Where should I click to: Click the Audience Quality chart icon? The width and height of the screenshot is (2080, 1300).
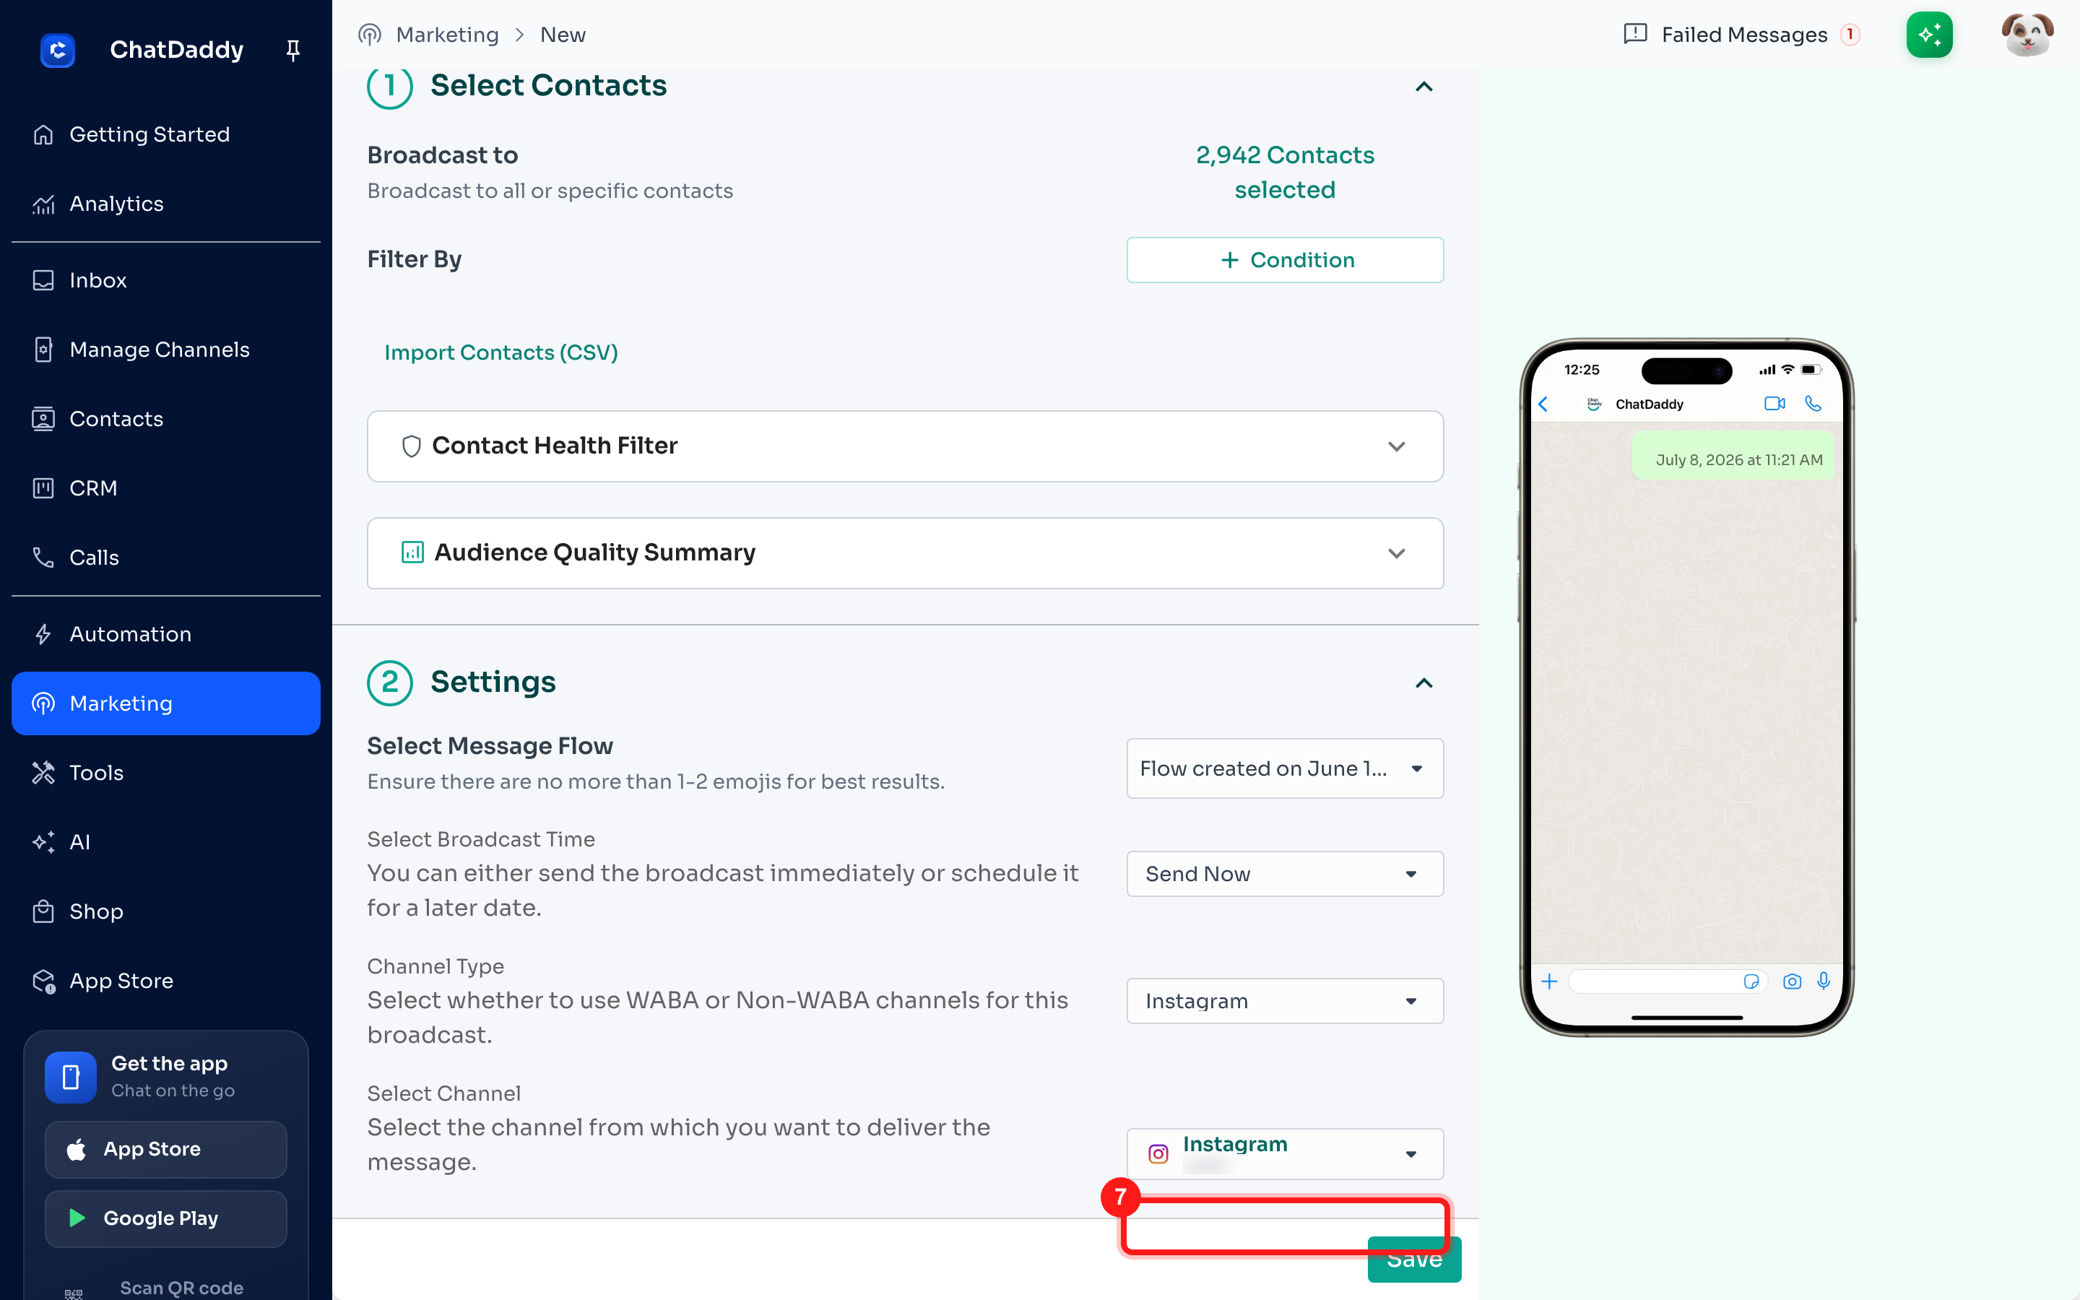click(412, 552)
